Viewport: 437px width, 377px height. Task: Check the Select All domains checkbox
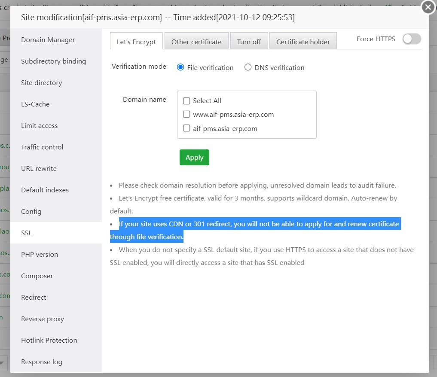point(186,101)
